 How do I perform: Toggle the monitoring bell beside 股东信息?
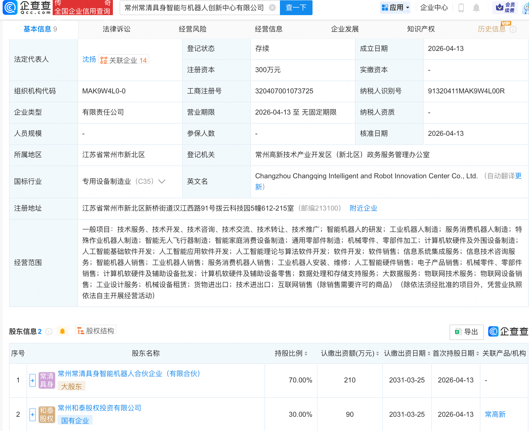click(62, 331)
